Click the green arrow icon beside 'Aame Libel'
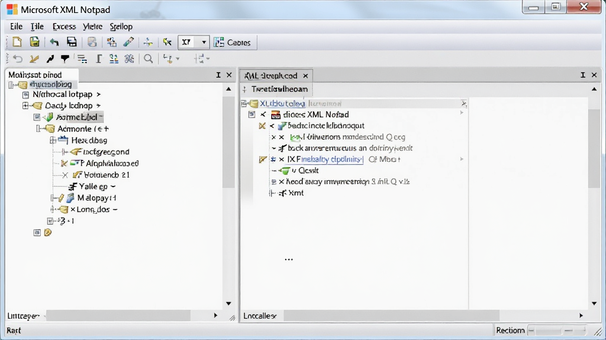This screenshot has height=340, width=606. (49, 117)
